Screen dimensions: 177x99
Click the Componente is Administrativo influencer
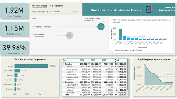tap(39, 35)
